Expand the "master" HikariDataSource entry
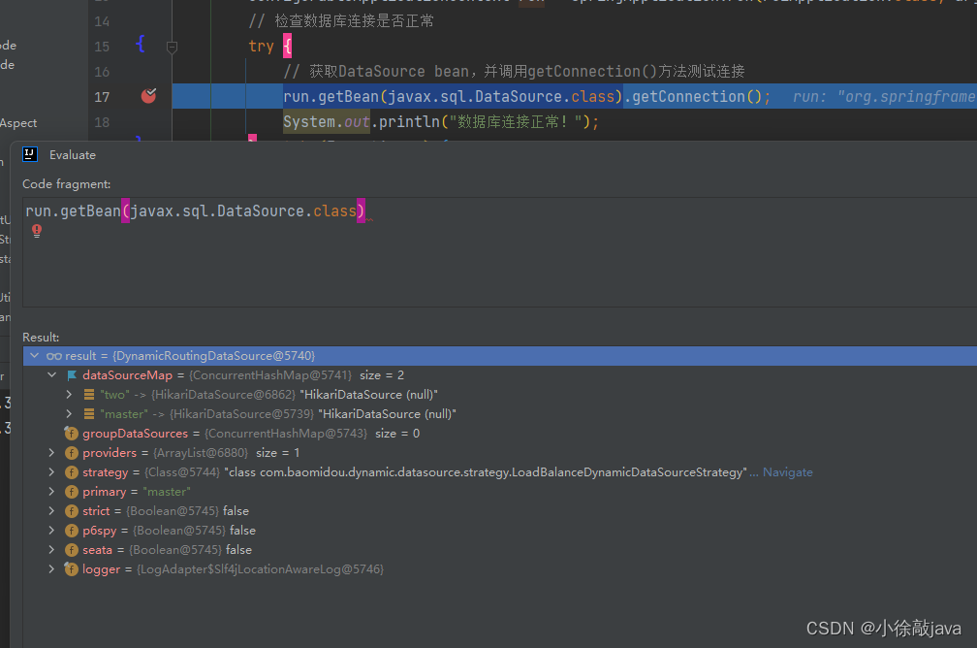 pyautogui.click(x=69, y=413)
